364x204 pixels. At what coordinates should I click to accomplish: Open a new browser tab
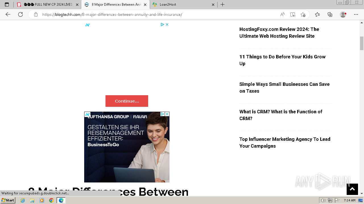pyautogui.click(x=223, y=5)
